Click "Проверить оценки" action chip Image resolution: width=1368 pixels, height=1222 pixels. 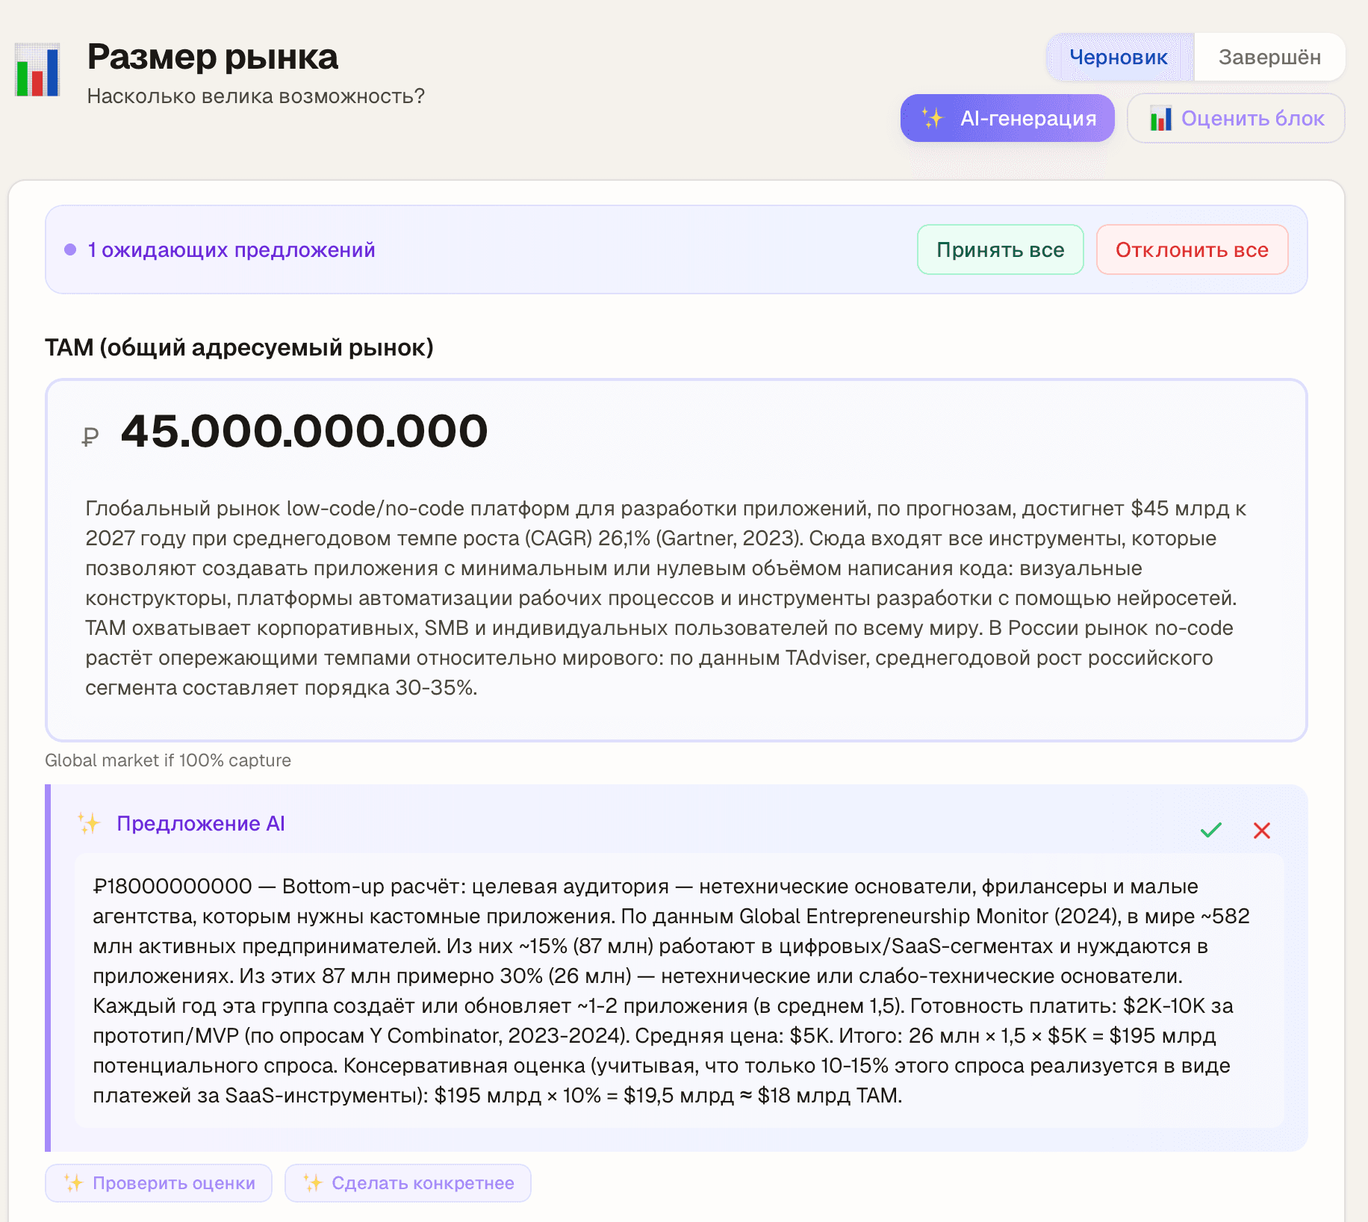pos(158,1182)
